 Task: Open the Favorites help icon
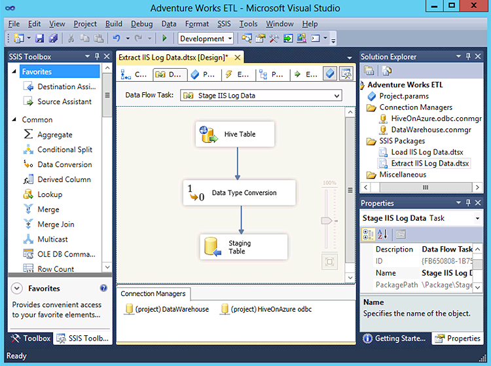(103, 288)
